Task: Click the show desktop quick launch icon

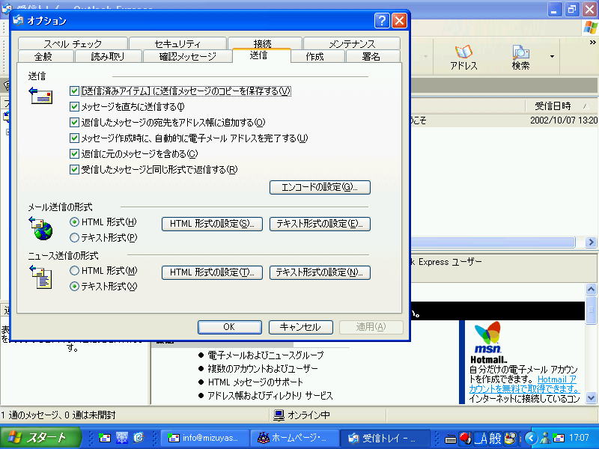Action: pyautogui.click(x=121, y=438)
